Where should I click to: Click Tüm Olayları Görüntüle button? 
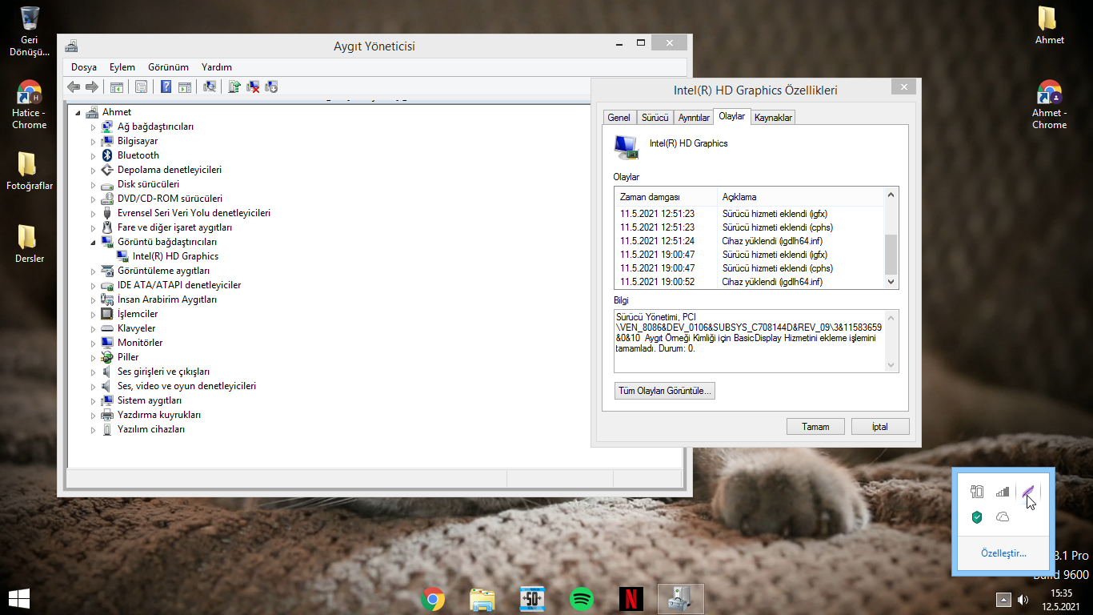(664, 391)
